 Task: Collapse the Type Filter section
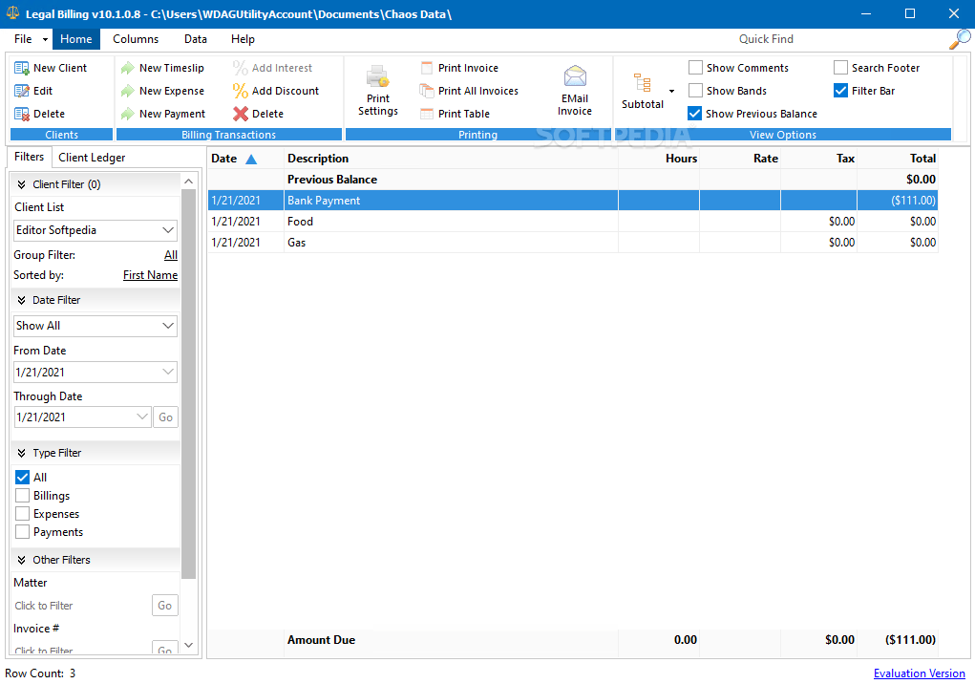pyautogui.click(x=20, y=452)
